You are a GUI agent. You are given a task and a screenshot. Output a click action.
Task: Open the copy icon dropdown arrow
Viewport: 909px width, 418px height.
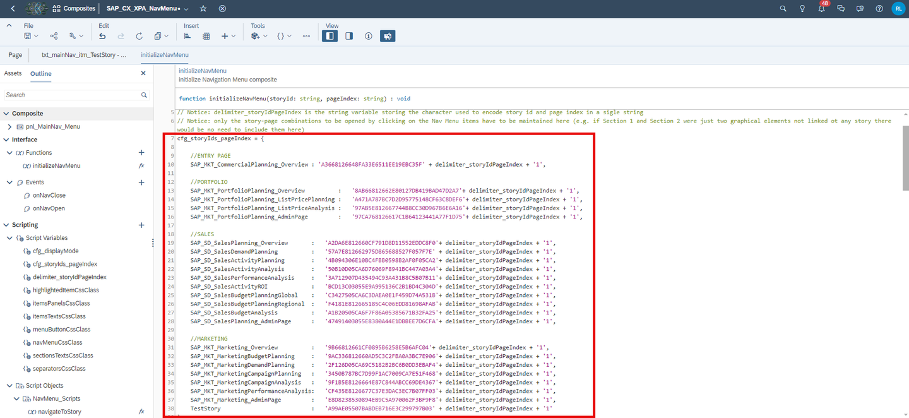pyautogui.click(x=166, y=37)
